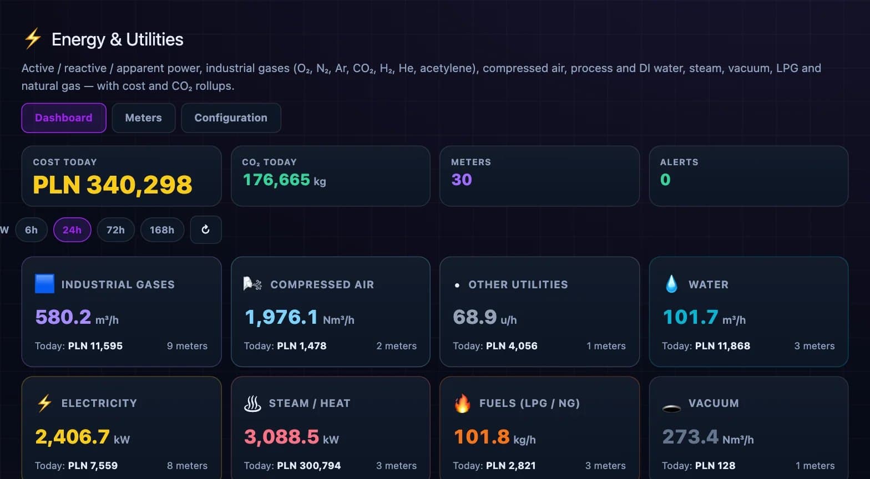Open the CO₂ Today summary card
Image resolution: width=870 pixels, height=479 pixels.
tap(331, 176)
